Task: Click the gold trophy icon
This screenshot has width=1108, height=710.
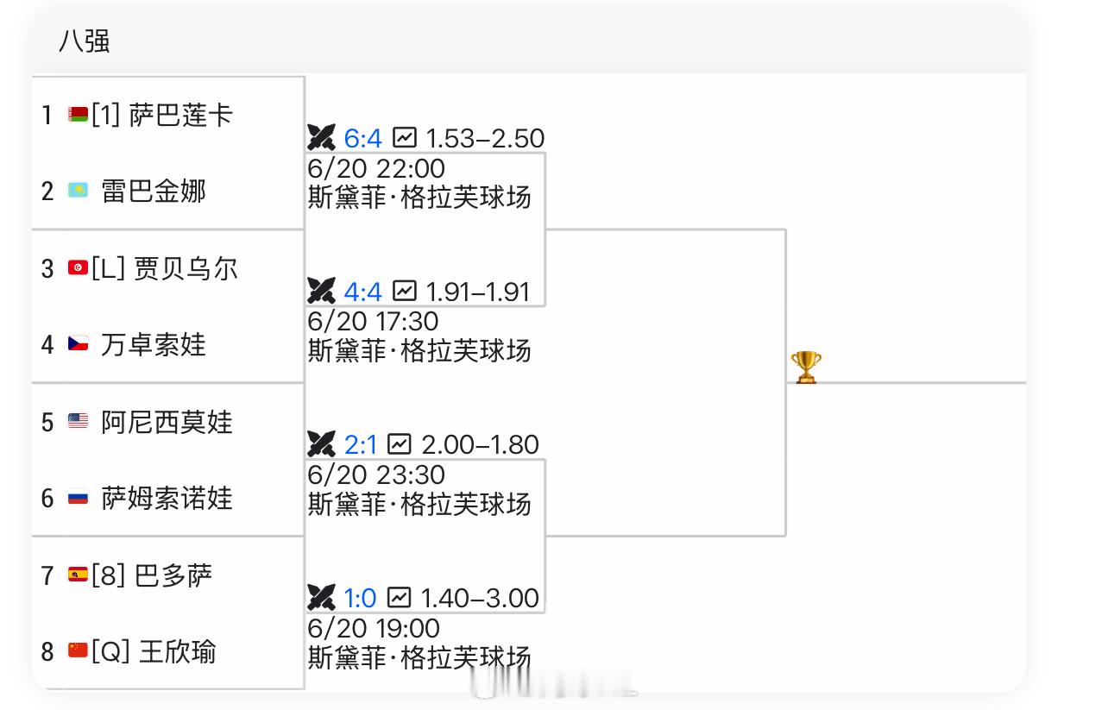Action: 806,368
